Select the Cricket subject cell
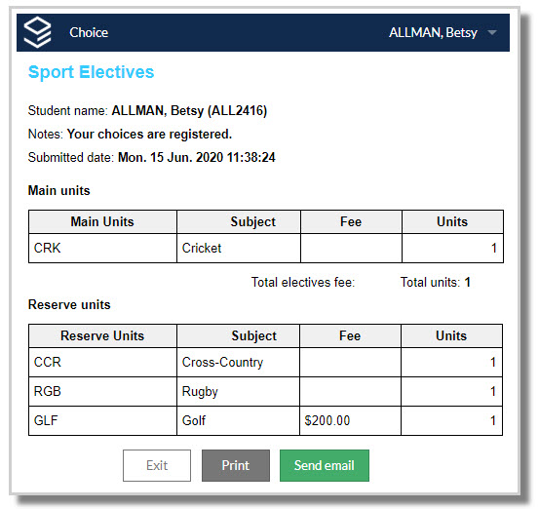 click(239, 249)
